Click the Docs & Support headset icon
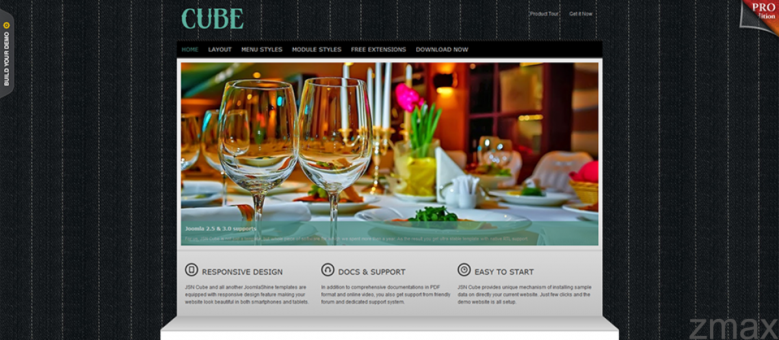The height and width of the screenshot is (340, 779). (327, 270)
